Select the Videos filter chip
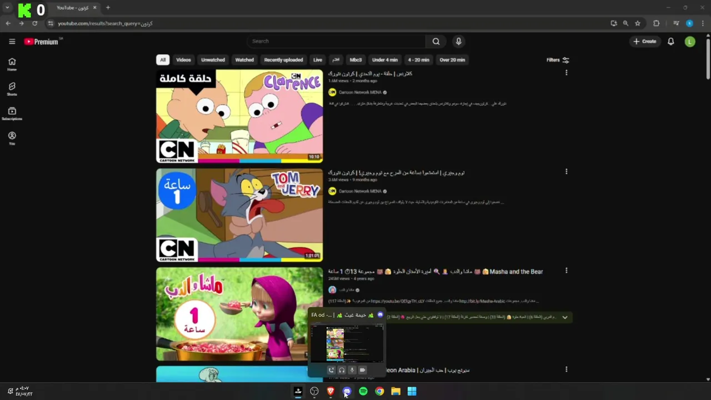Screen dimensions: 711x400 coord(183,60)
